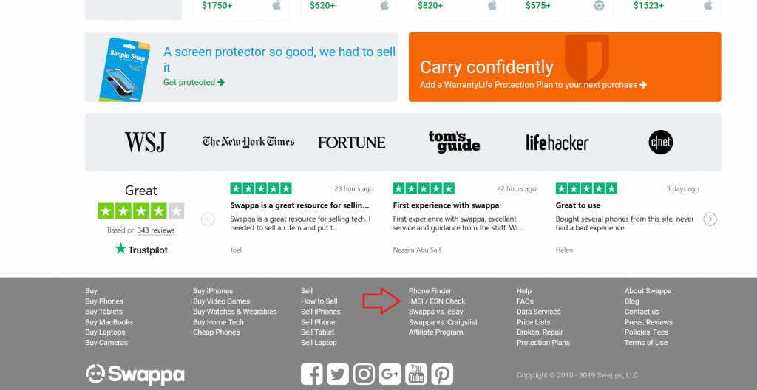Screen dimensions: 757x390
Task: Open Swappa's YouTube icon in footer
Action: click(416, 374)
